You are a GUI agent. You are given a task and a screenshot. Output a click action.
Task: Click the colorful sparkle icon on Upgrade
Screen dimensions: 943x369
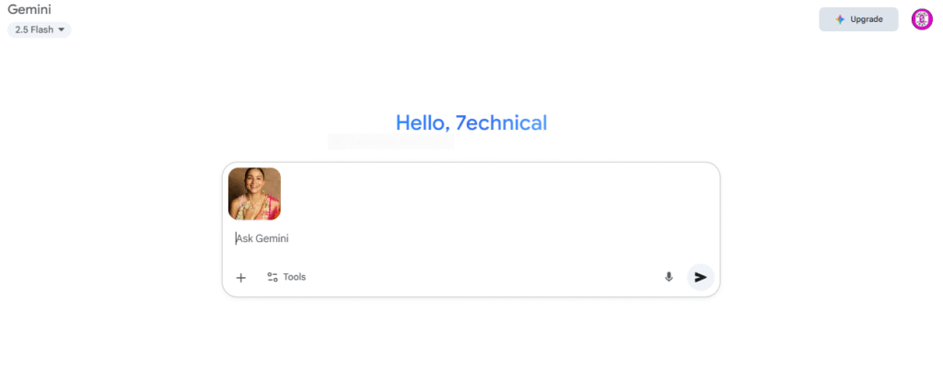(x=840, y=19)
